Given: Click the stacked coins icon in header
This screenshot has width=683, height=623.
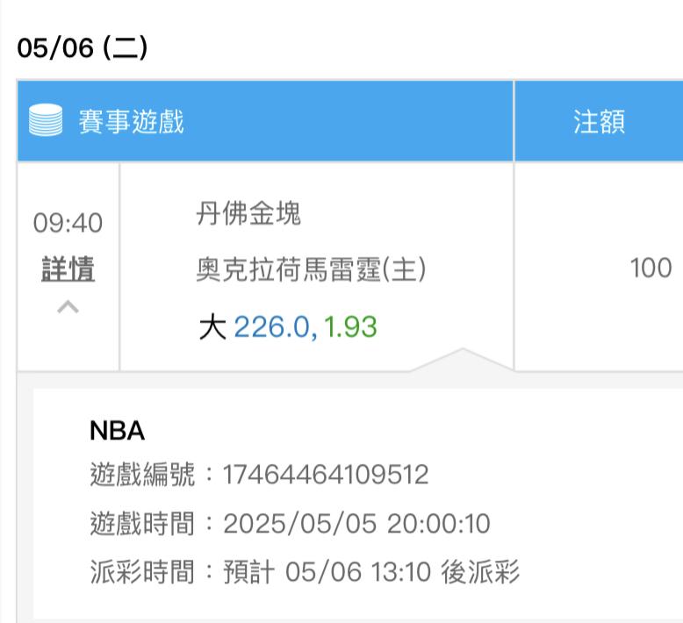Looking at the screenshot, I should [x=46, y=121].
